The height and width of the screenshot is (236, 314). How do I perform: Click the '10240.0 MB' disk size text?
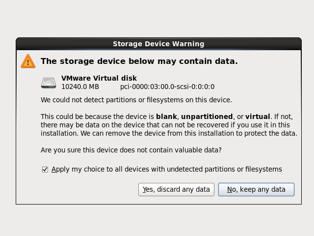[80, 87]
